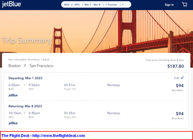
Task: Click Flight 133 text
Action: click(x=70, y=89)
